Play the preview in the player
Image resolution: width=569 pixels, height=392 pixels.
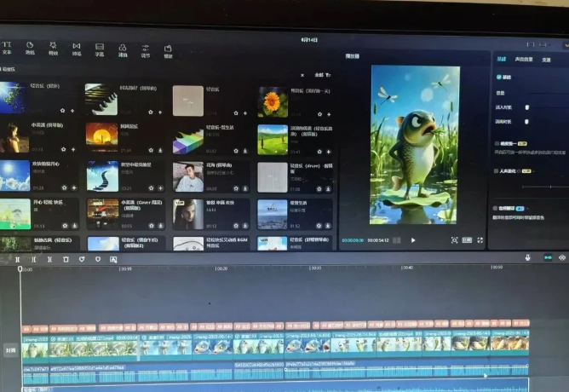pos(413,240)
